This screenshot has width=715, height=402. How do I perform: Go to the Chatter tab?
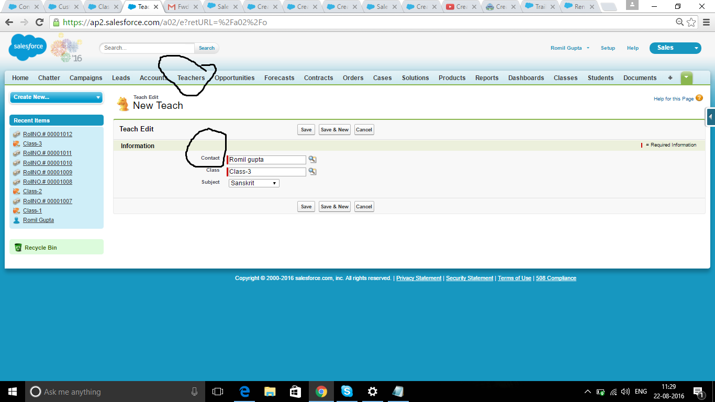[x=49, y=78]
